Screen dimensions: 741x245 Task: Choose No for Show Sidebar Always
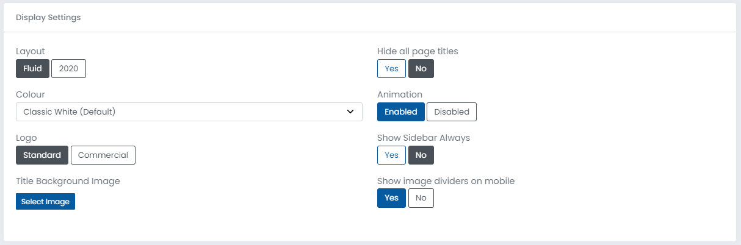[x=421, y=155]
